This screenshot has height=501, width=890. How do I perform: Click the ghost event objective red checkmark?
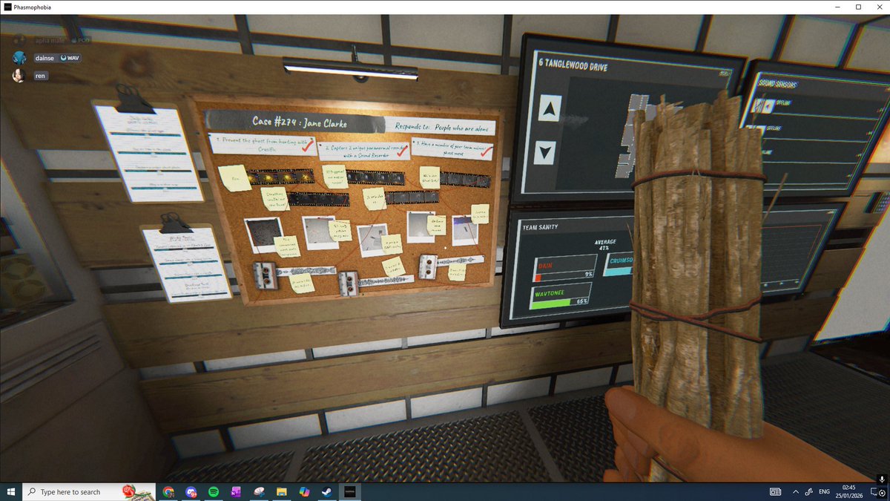click(x=487, y=153)
